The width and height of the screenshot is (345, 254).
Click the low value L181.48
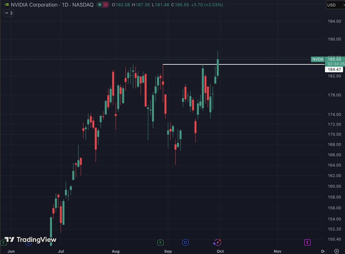tap(161, 5)
